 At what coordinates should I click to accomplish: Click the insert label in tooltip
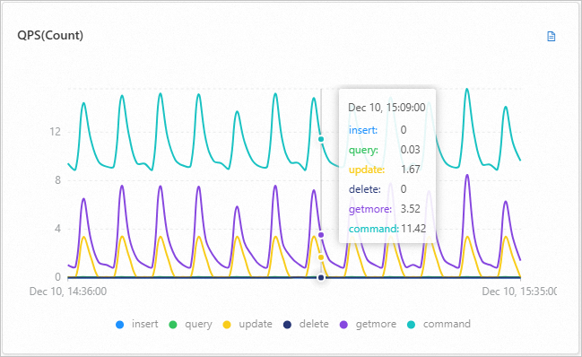pyautogui.click(x=363, y=130)
